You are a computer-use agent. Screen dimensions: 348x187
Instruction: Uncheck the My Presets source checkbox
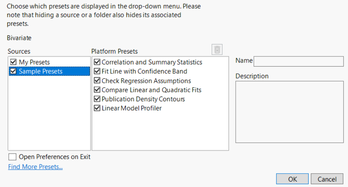coord(13,62)
